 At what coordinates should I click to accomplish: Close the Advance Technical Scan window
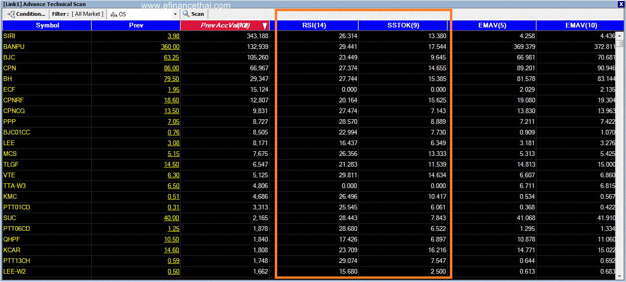click(620, 4)
